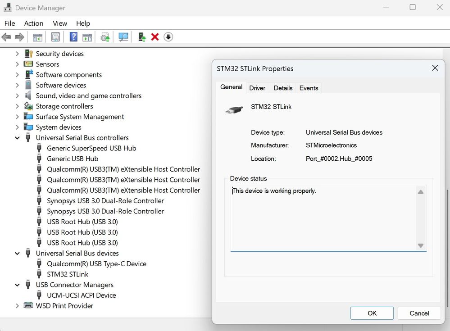
Task: Click the Port_#0002.Hub_#0005 location value
Action: [339, 159]
